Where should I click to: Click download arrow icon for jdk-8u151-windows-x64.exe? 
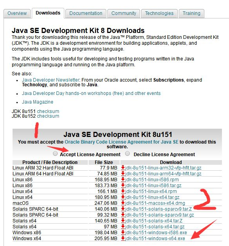123,238
